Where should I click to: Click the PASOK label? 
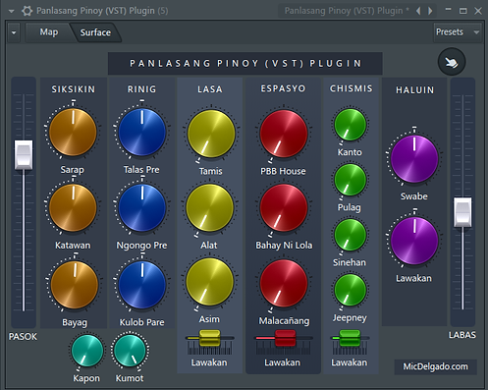pos(23,337)
